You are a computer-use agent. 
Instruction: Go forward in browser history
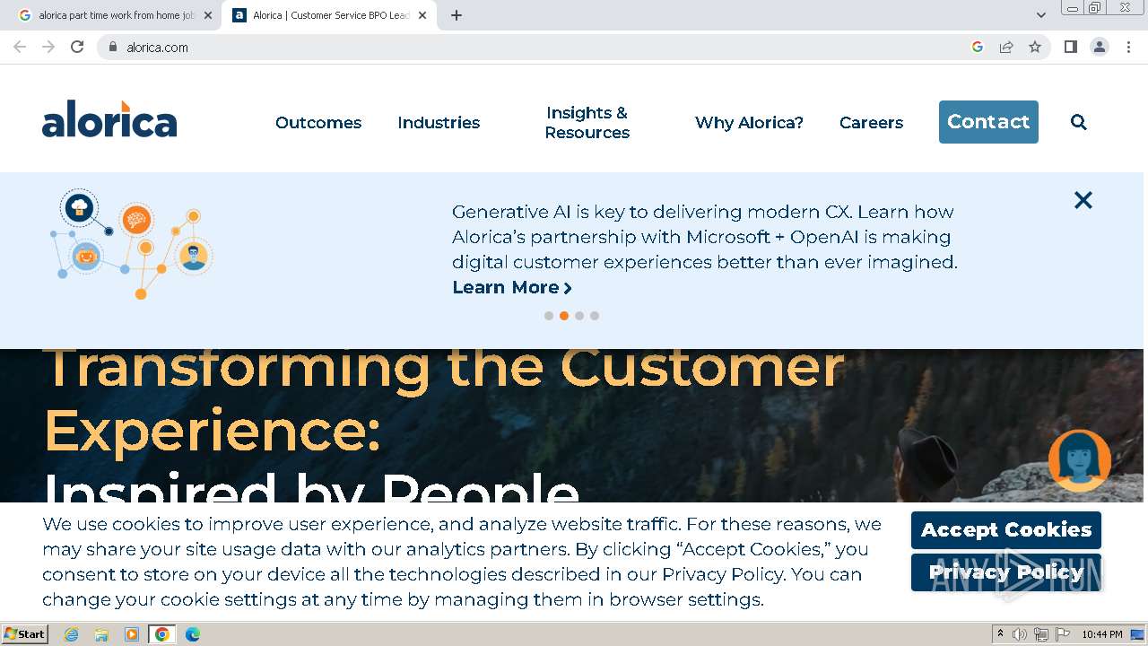[48, 47]
